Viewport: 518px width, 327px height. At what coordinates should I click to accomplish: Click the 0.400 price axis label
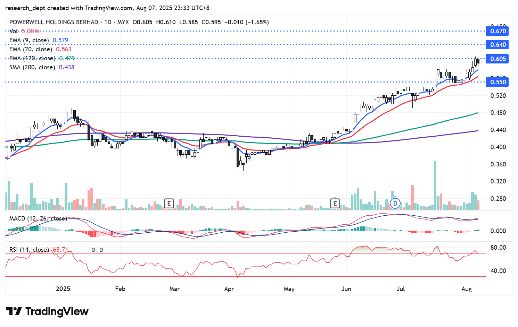click(x=498, y=147)
